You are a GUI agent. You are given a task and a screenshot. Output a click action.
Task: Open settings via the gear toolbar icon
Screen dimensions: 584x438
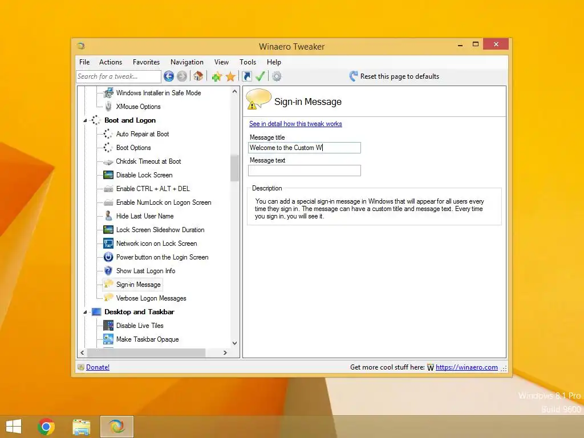[x=277, y=76]
